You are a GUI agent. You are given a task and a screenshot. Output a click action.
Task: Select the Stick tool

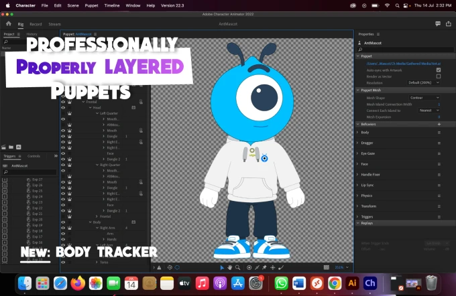[257, 267]
